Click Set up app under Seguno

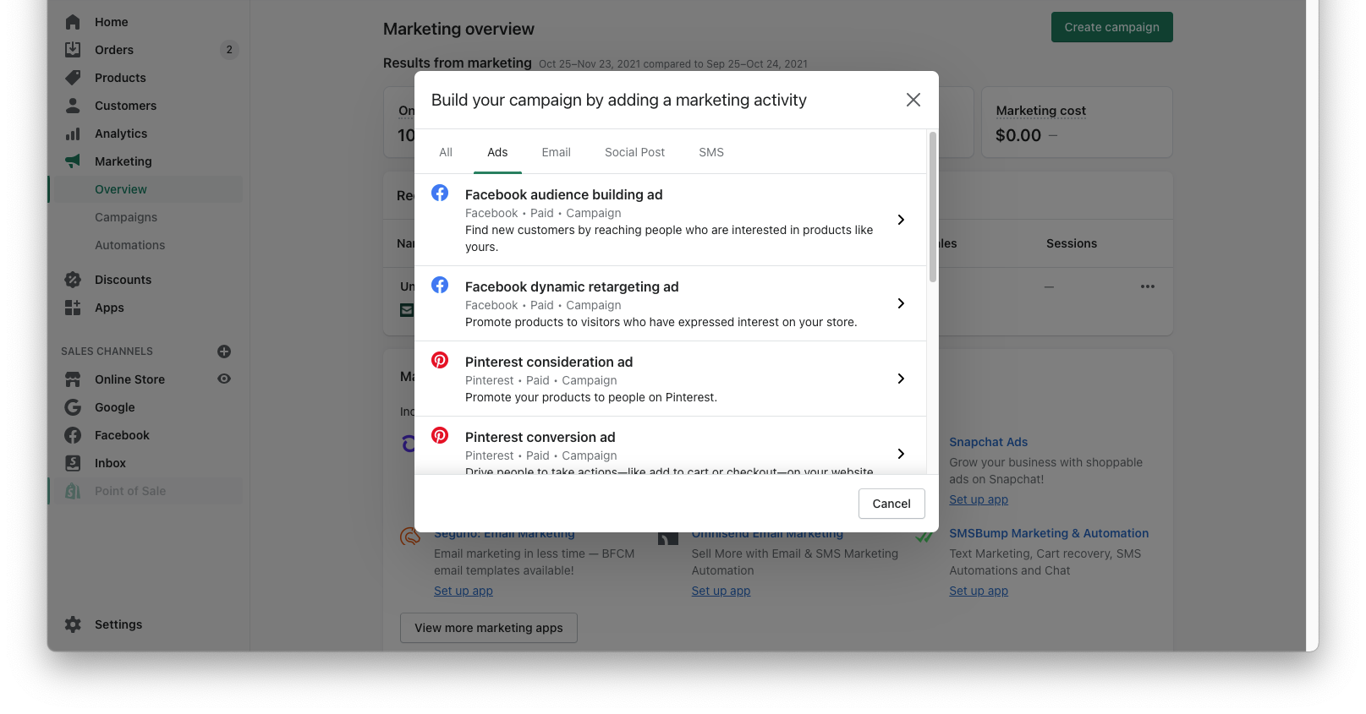coord(464,591)
